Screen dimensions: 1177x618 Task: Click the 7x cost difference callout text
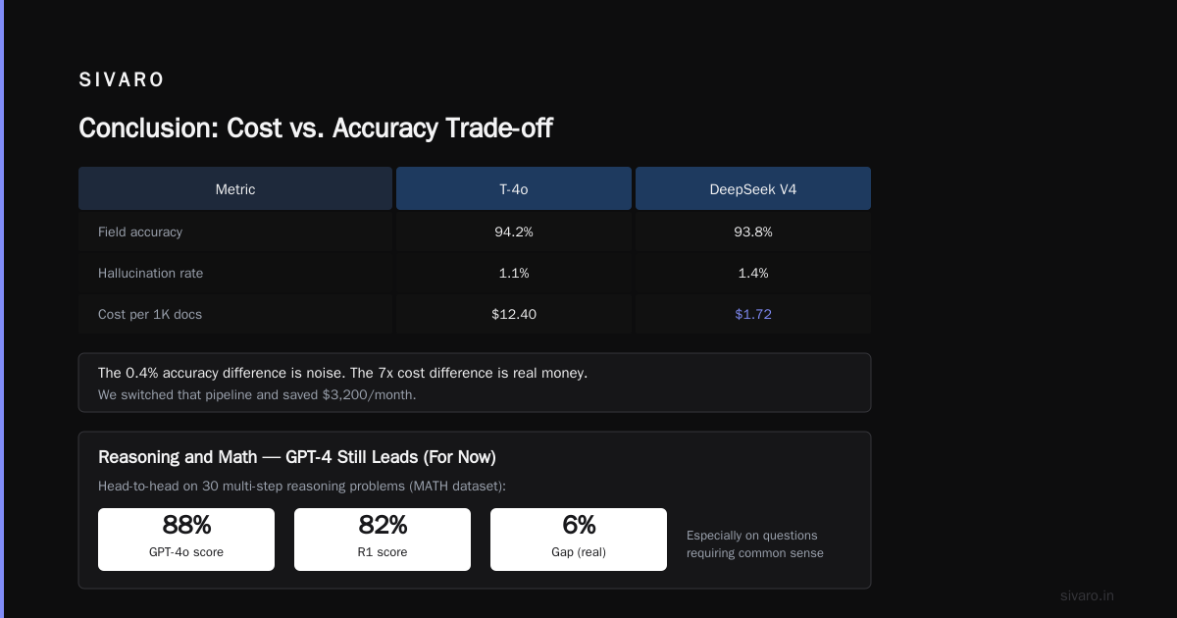coord(343,374)
